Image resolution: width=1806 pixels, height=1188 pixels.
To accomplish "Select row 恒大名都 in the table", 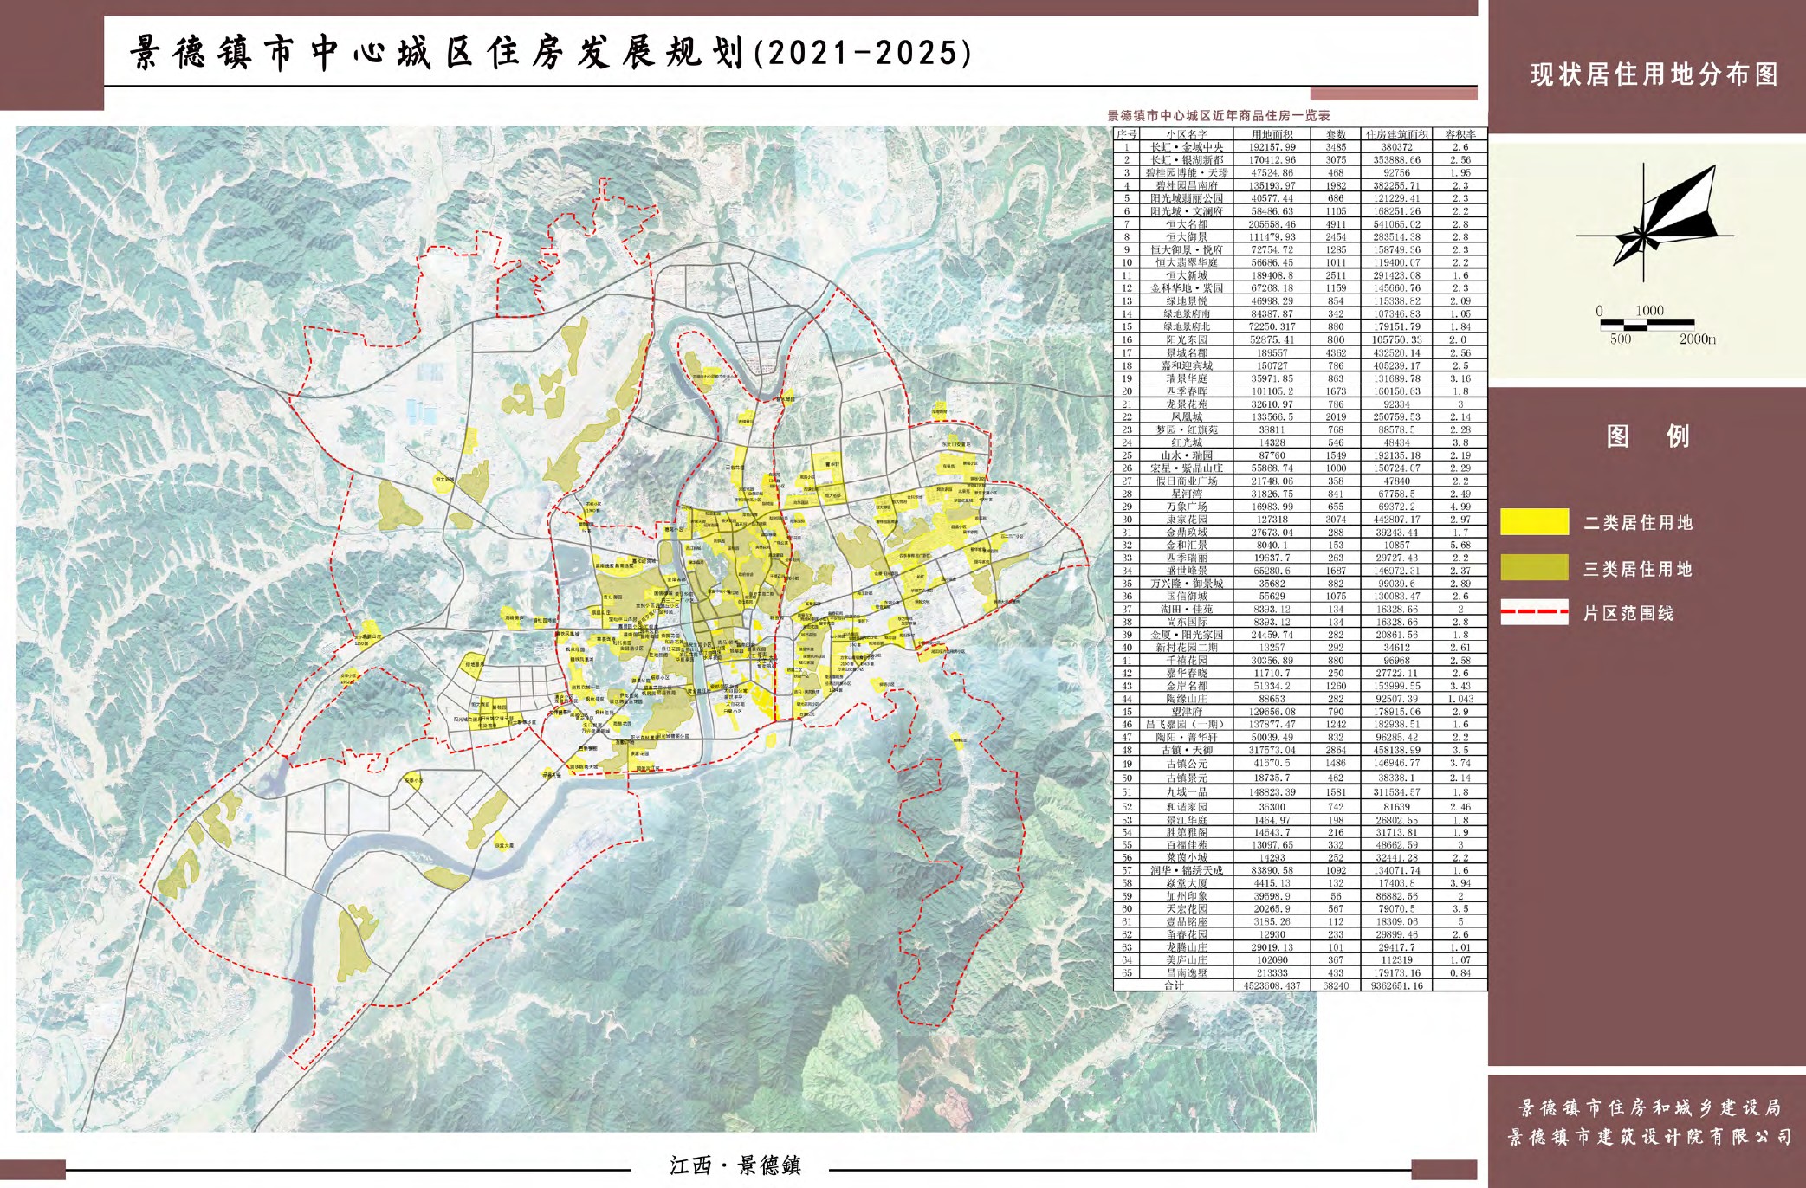I will [1186, 224].
